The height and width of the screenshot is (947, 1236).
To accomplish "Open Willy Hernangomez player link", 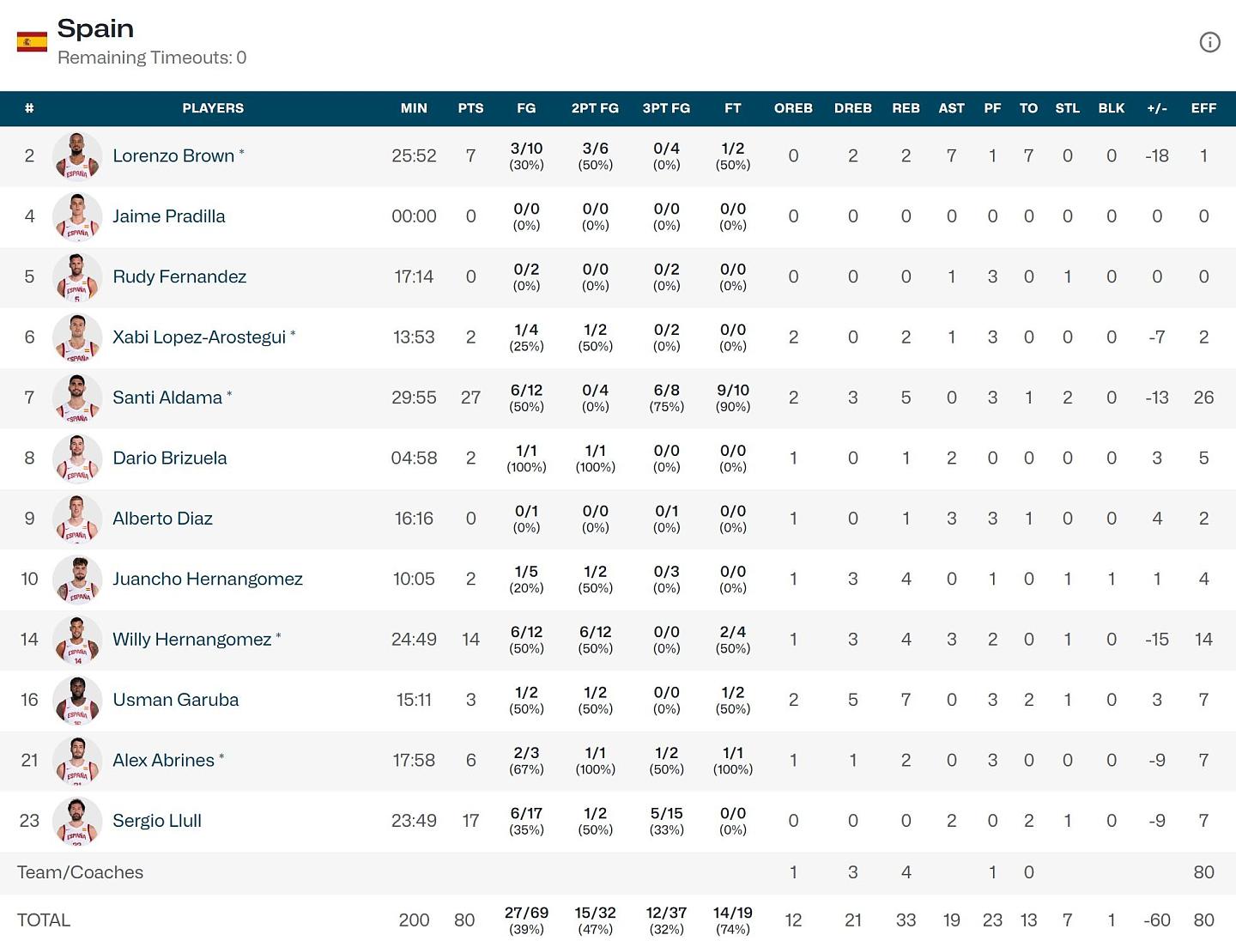I will pos(192,640).
